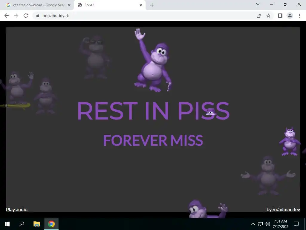Open Windows taskbar search
The width and height of the screenshot is (306, 230).
coord(22,224)
